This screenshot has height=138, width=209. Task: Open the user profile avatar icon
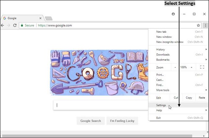[173, 14]
